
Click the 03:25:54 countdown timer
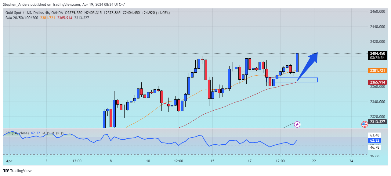[377, 58]
